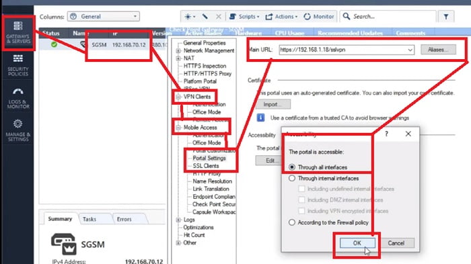Open Logs & Monitor sidebar view

pyautogui.click(x=18, y=98)
